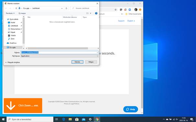Collapse folders with Mappák elrejtése
Image resolution: width=196 pixels, height=122 pixels.
(x=13, y=62)
